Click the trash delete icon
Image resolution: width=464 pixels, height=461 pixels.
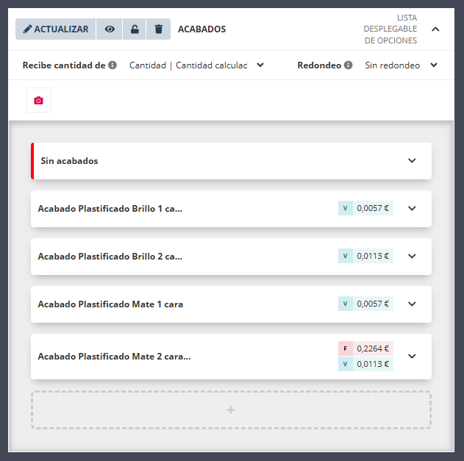(158, 29)
